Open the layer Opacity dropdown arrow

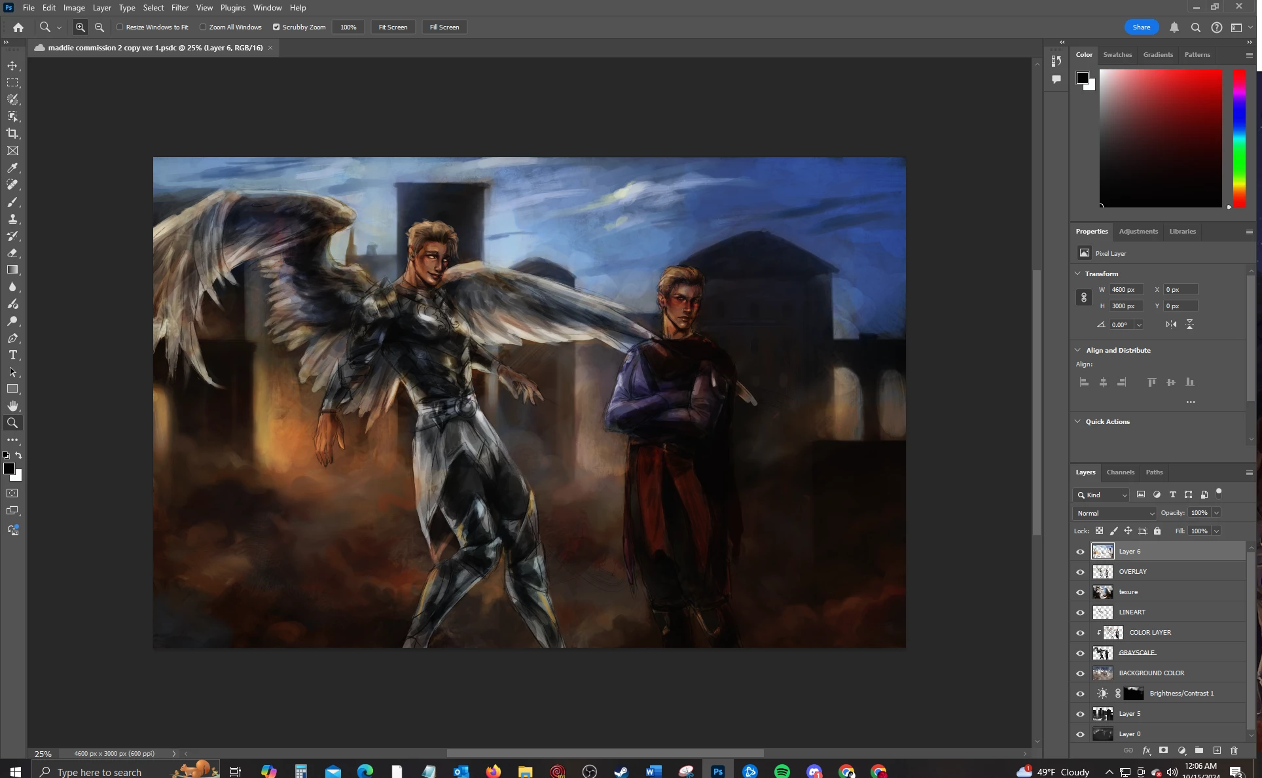pyautogui.click(x=1216, y=513)
